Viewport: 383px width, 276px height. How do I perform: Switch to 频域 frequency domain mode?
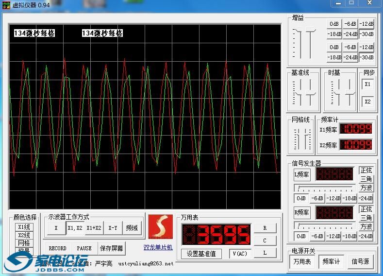click(132, 228)
